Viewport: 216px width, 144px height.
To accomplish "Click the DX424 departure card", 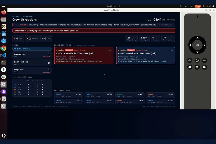I will [99, 102].
